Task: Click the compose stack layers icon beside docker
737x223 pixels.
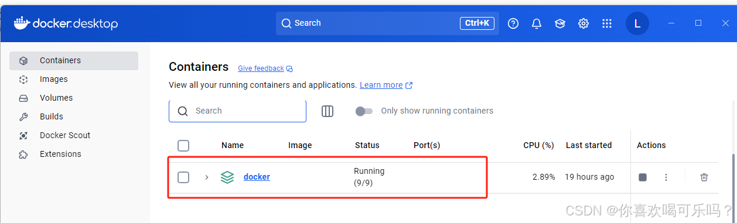Action: (227, 177)
